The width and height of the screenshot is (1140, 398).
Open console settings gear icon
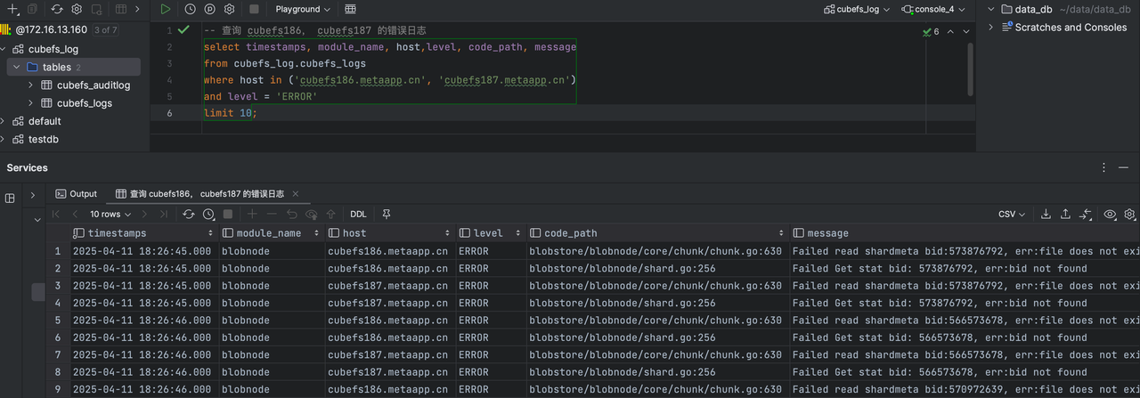click(x=230, y=9)
